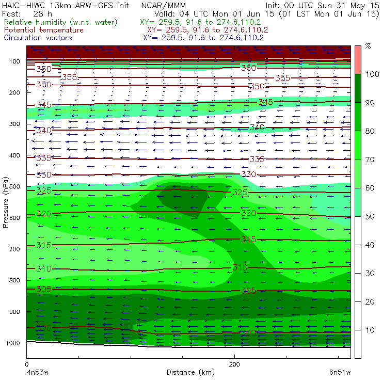Click the colorbar label '100'

point(372,74)
